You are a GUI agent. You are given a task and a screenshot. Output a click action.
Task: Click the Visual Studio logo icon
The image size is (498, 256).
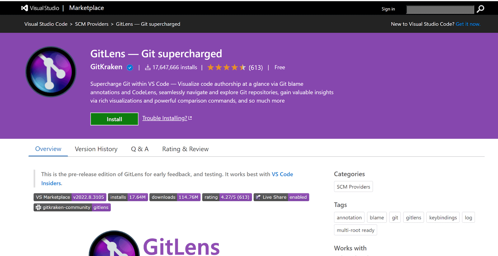[x=24, y=8]
